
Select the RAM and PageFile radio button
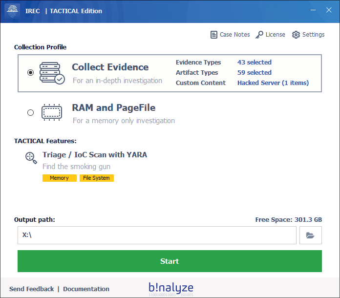click(x=31, y=112)
